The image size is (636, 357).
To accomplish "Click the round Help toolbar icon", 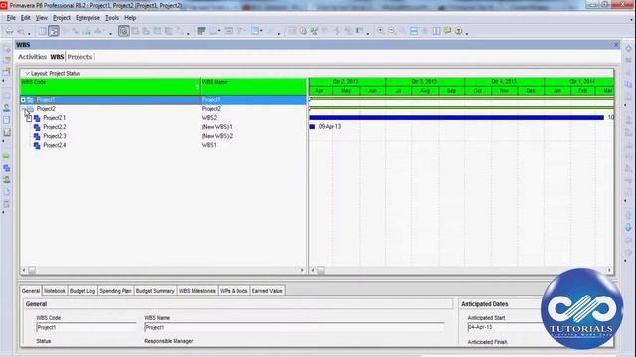I will point(459,31).
